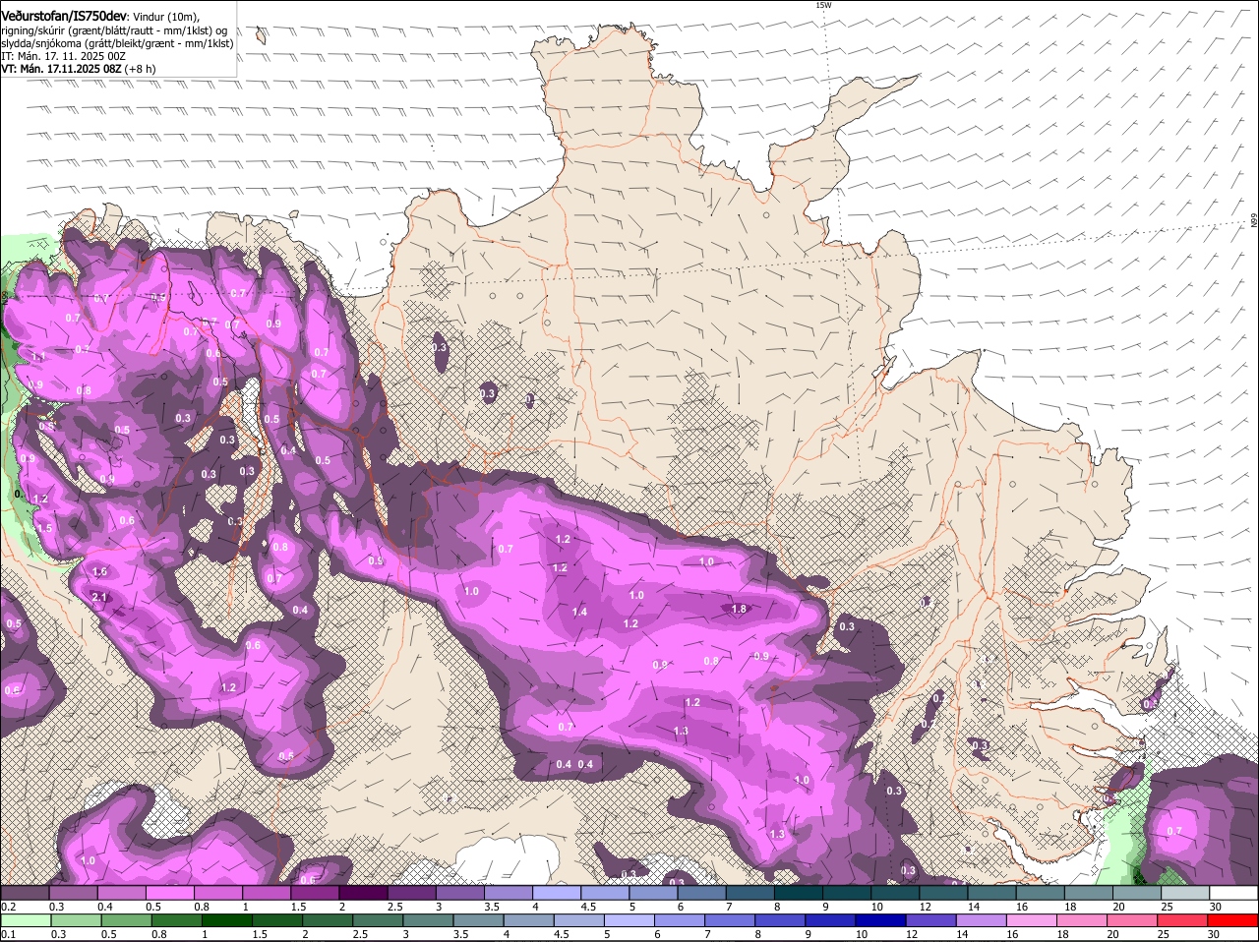Screen dimensions: 1259x942
Task: Click the '1.6' precipitation value on the map
Action: [99, 571]
